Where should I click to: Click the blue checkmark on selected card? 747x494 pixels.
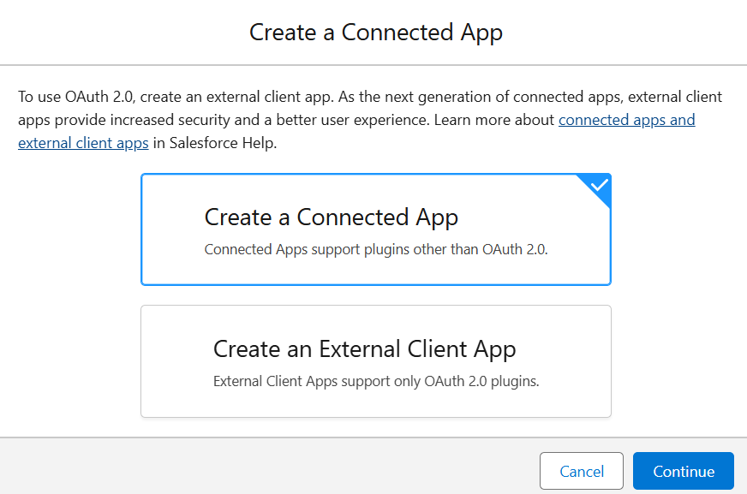(x=600, y=185)
